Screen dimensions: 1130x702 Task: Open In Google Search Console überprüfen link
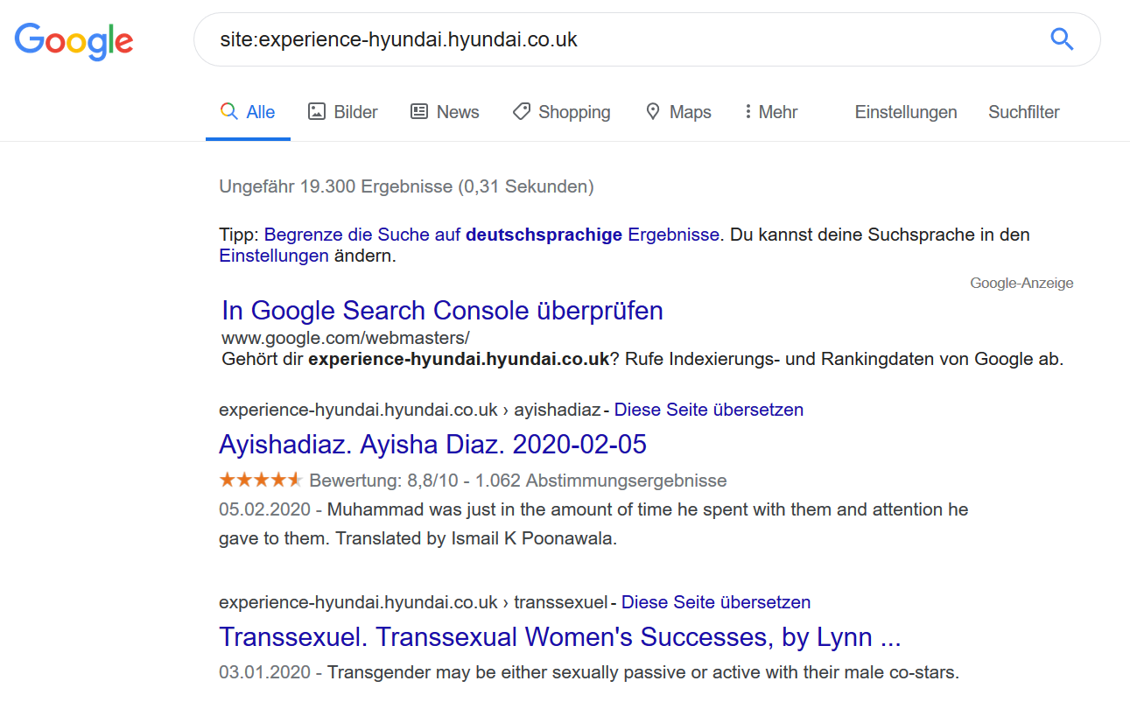tap(442, 311)
